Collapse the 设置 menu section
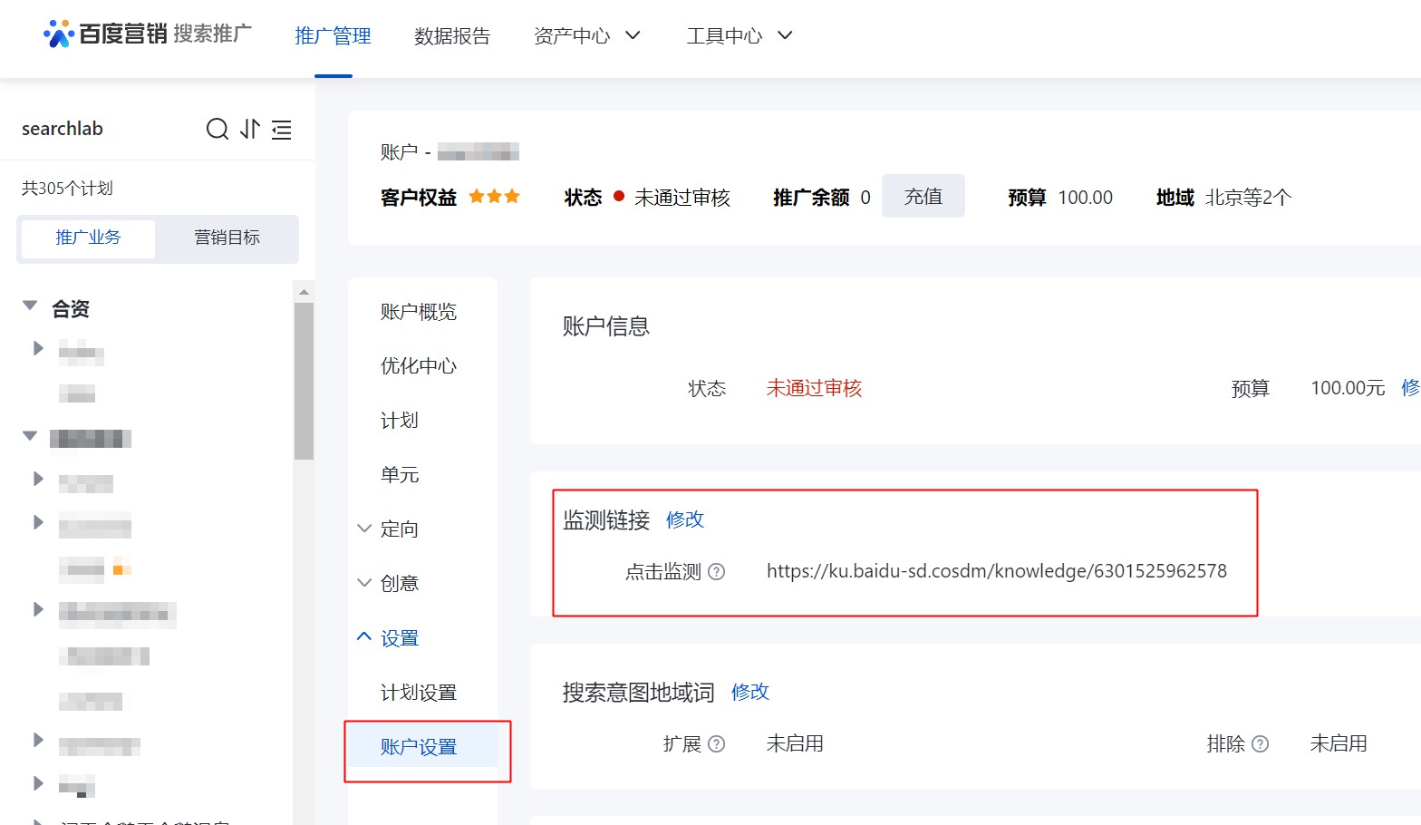1421x825 pixels. click(x=364, y=637)
